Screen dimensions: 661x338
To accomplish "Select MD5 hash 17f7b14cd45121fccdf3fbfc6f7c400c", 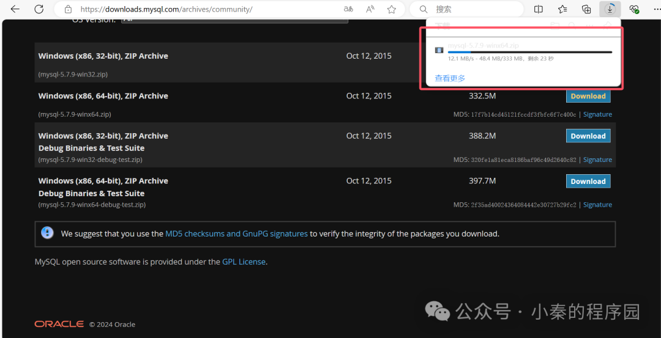I will tap(522, 114).
